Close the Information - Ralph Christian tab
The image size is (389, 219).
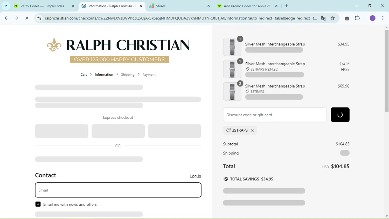(x=141, y=6)
